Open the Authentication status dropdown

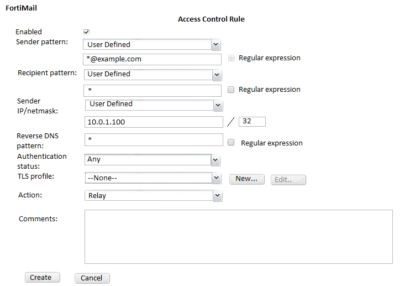[152, 160]
